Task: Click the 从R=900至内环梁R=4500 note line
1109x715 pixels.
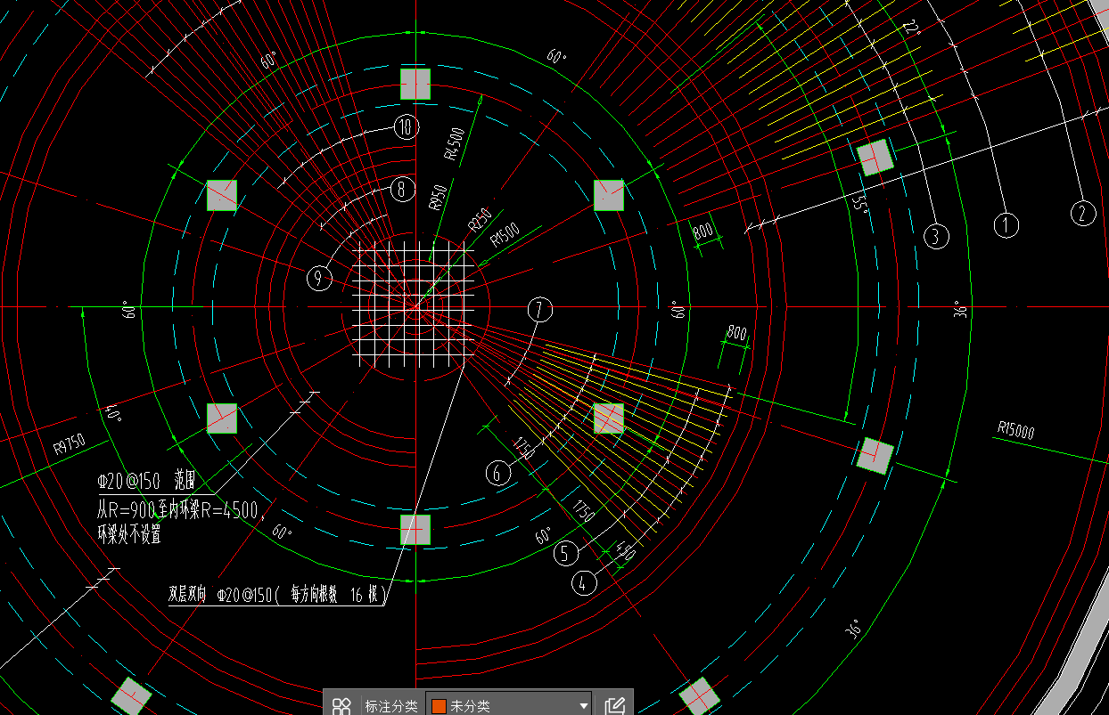Action: 182,510
